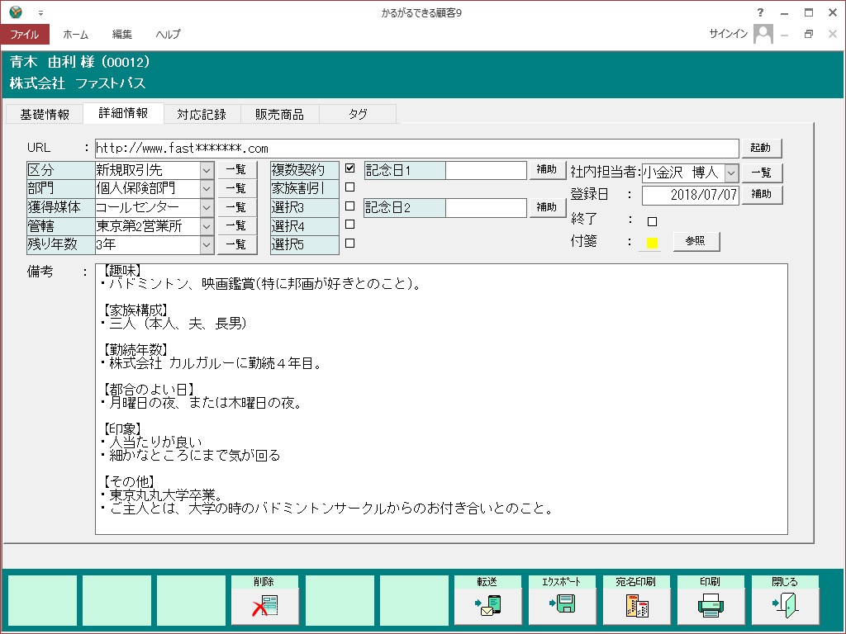
Task: Click the user account avatar icon
Action: pyautogui.click(x=763, y=34)
